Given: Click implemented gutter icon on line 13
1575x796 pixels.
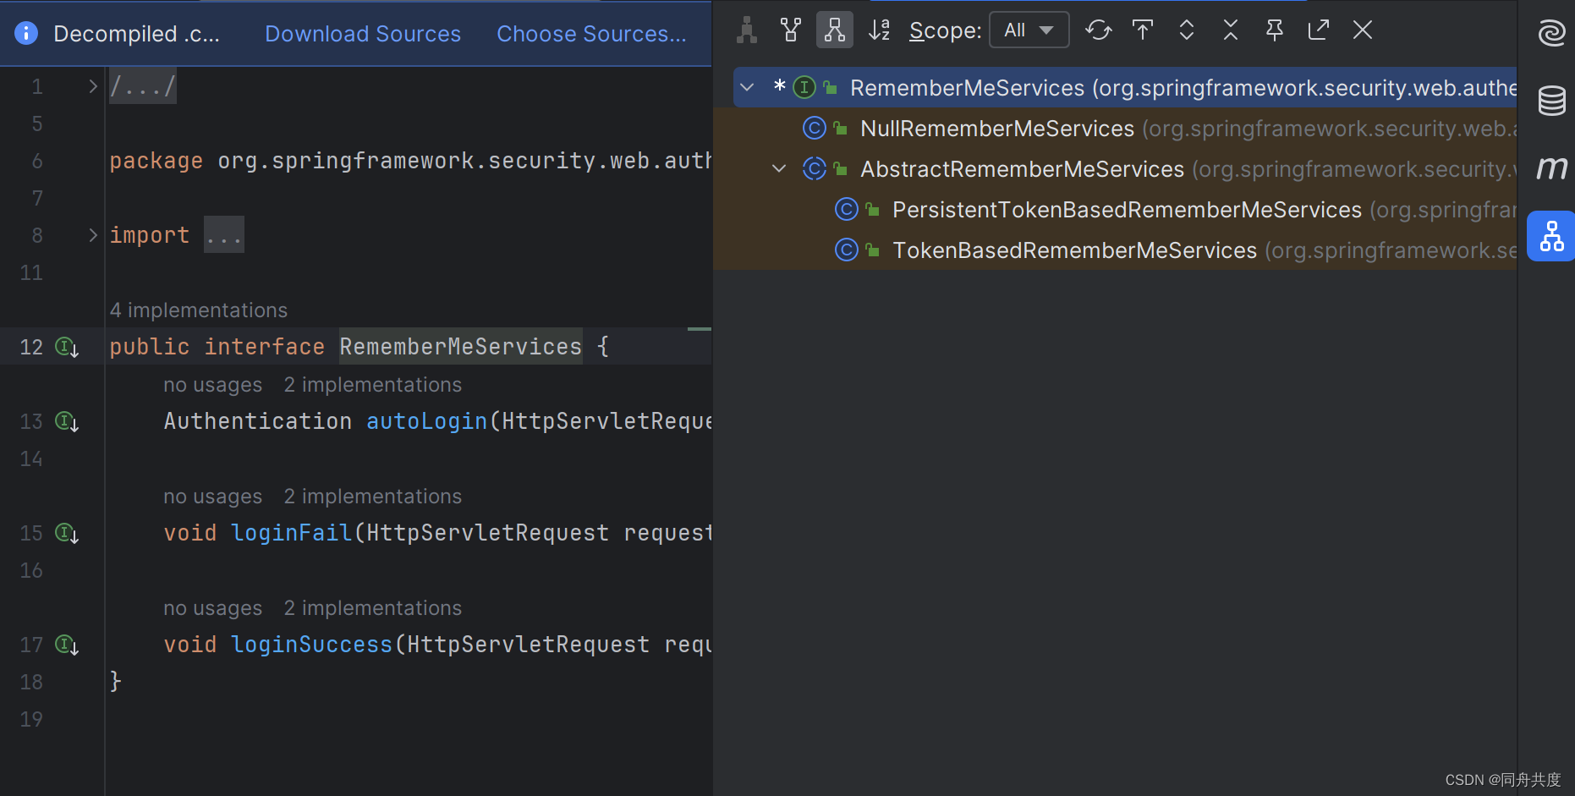Looking at the screenshot, I should point(67,421).
